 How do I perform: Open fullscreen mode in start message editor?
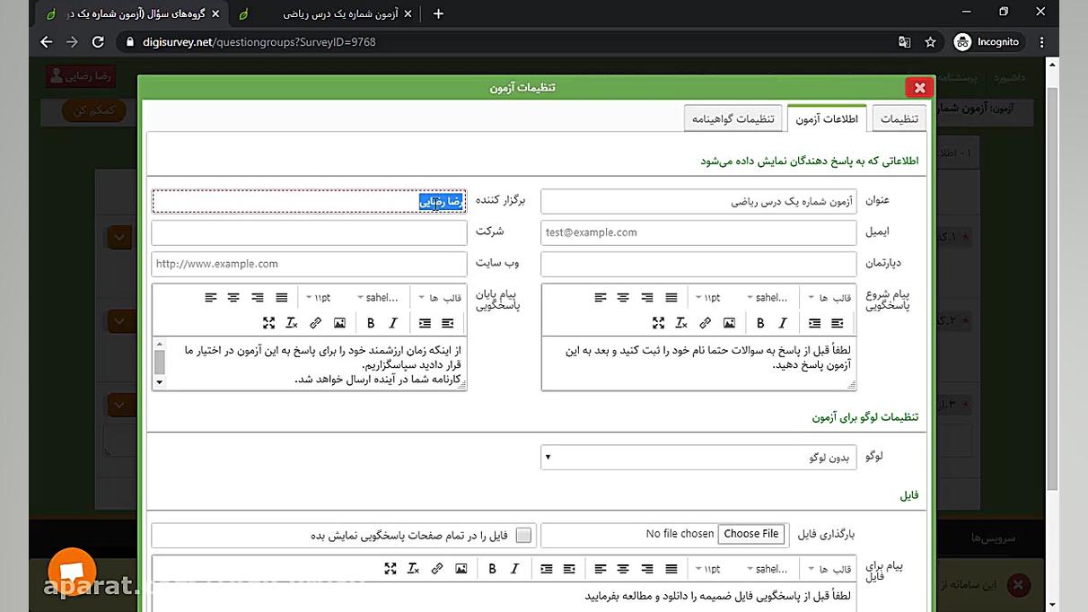click(x=658, y=323)
